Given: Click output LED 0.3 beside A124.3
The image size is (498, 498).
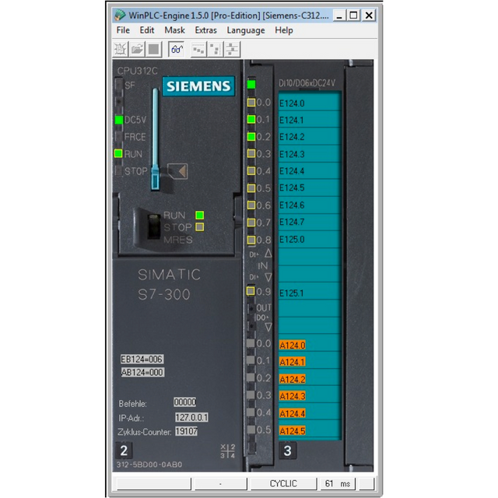Looking at the screenshot, I should 251,395.
